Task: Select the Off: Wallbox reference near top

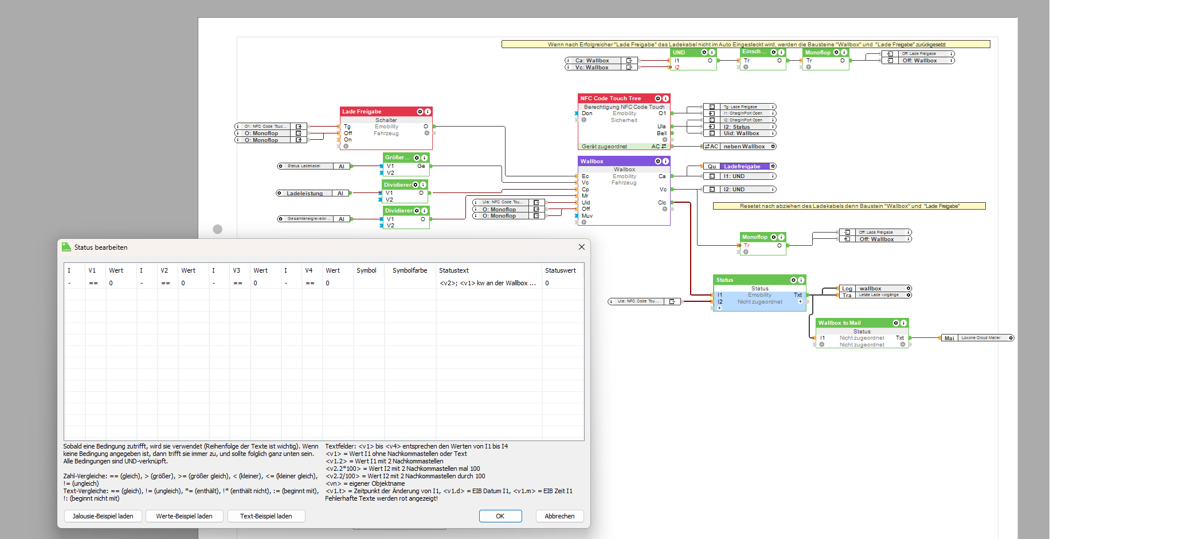Action: [x=918, y=61]
